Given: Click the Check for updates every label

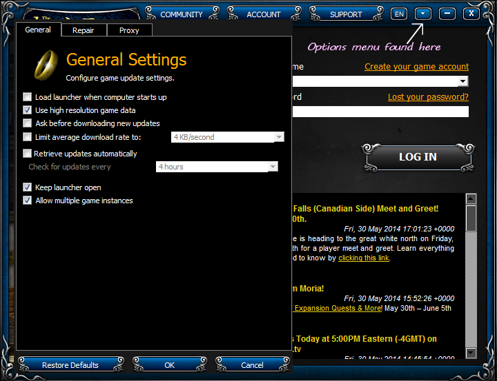Looking at the screenshot, I should pyautogui.click(x=70, y=167).
